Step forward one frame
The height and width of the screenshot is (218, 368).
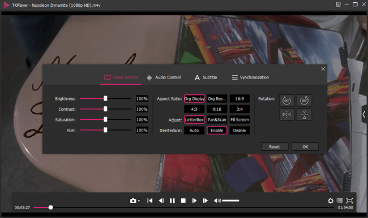194,200
